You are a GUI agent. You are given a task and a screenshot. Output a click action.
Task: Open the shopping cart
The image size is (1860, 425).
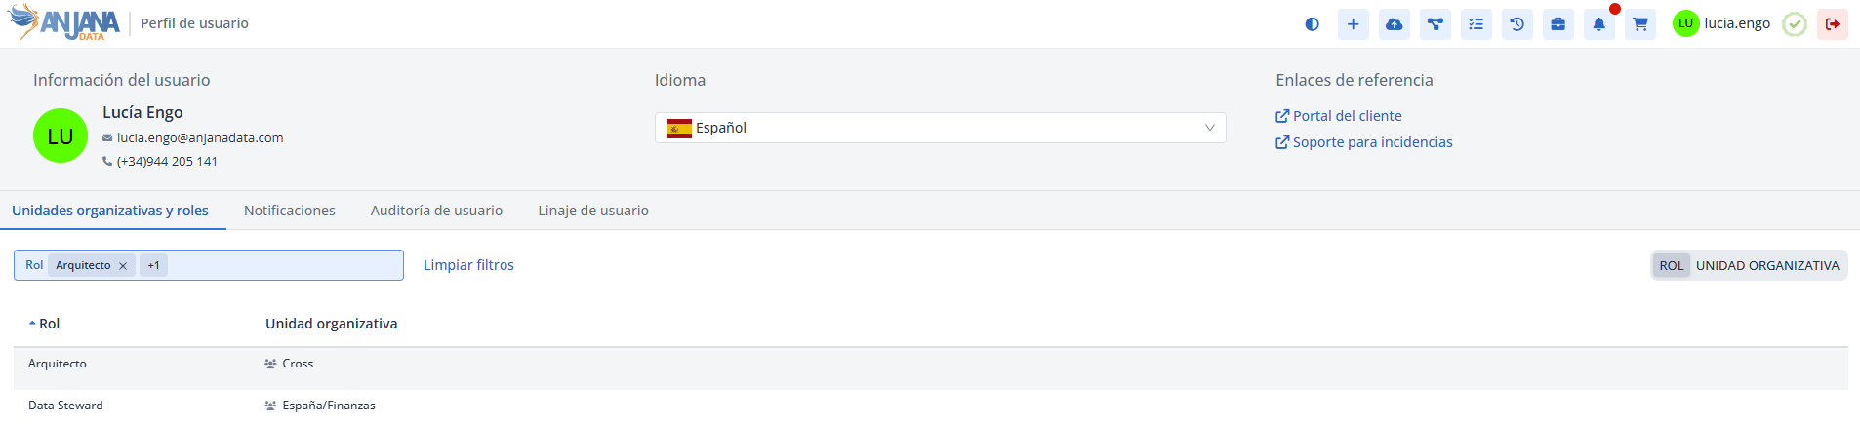point(1639,24)
